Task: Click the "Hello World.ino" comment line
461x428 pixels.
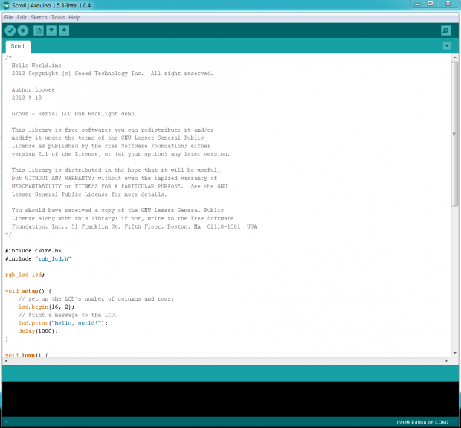Action: (x=36, y=66)
